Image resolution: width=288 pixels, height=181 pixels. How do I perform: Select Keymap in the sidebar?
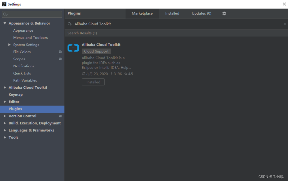pos(16,95)
